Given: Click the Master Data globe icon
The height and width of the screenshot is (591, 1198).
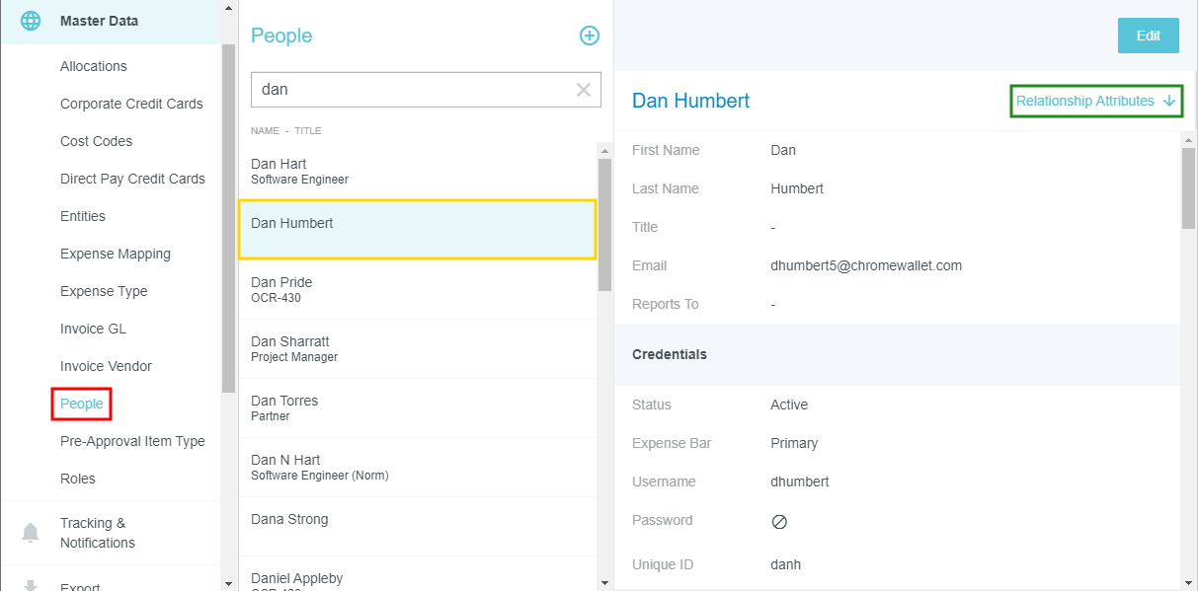Looking at the screenshot, I should click(x=31, y=21).
